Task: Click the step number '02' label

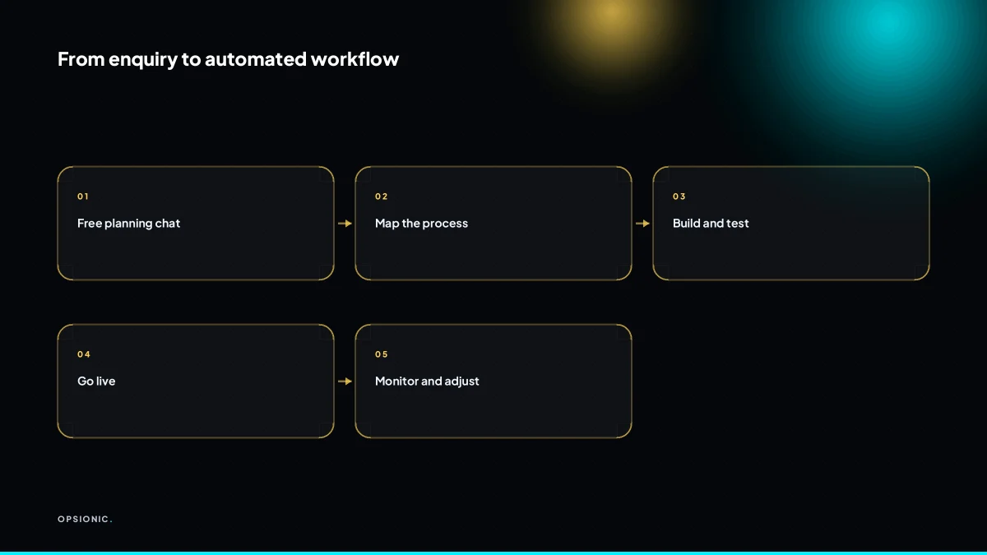Action: (381, 197)
